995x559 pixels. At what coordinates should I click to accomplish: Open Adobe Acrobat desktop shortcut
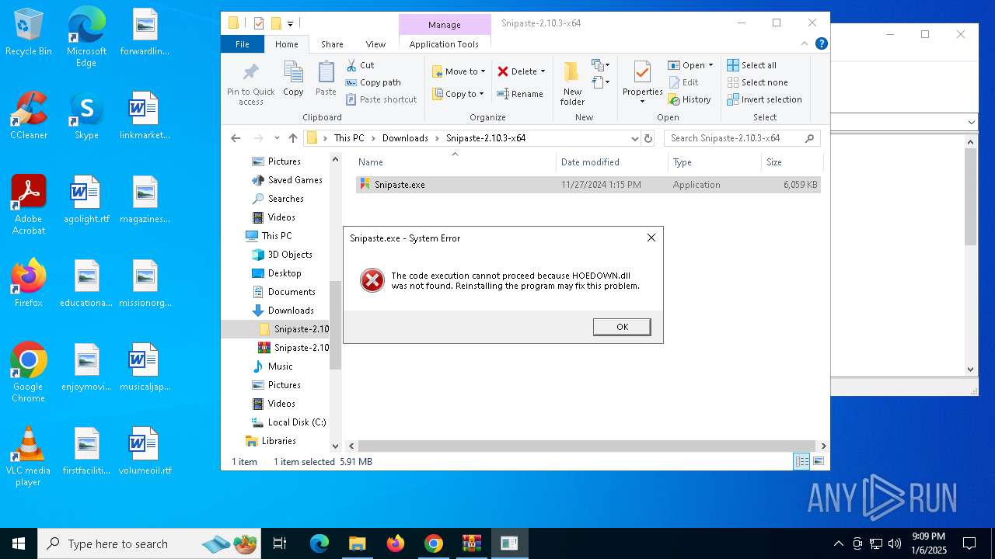pos(29,205)
